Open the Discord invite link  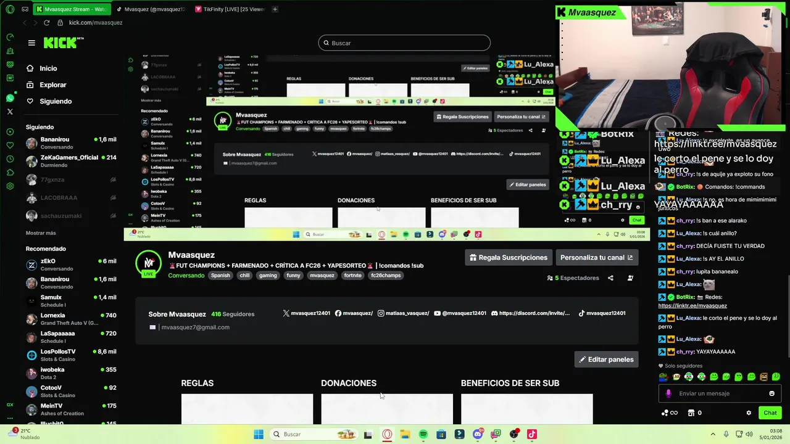click(530, 313)
